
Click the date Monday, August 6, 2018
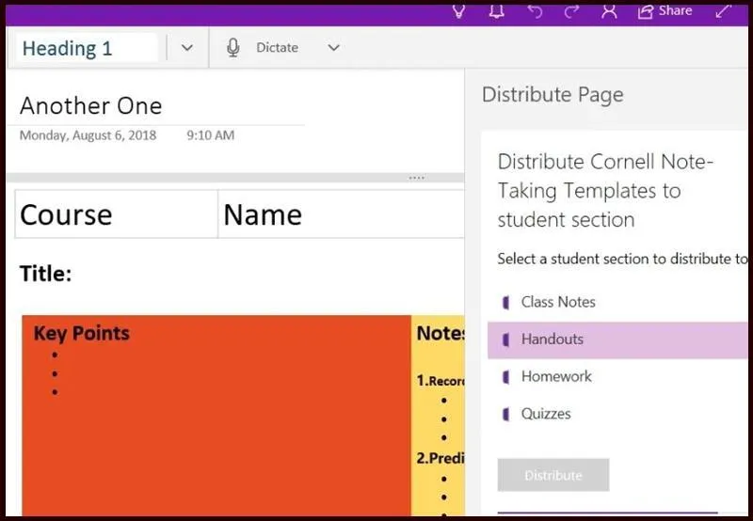click(88, 135)
